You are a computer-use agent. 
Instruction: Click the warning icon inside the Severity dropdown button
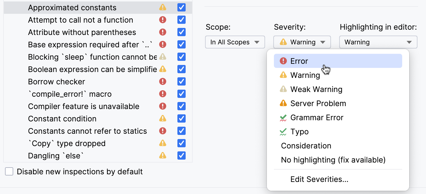(283, 42)
